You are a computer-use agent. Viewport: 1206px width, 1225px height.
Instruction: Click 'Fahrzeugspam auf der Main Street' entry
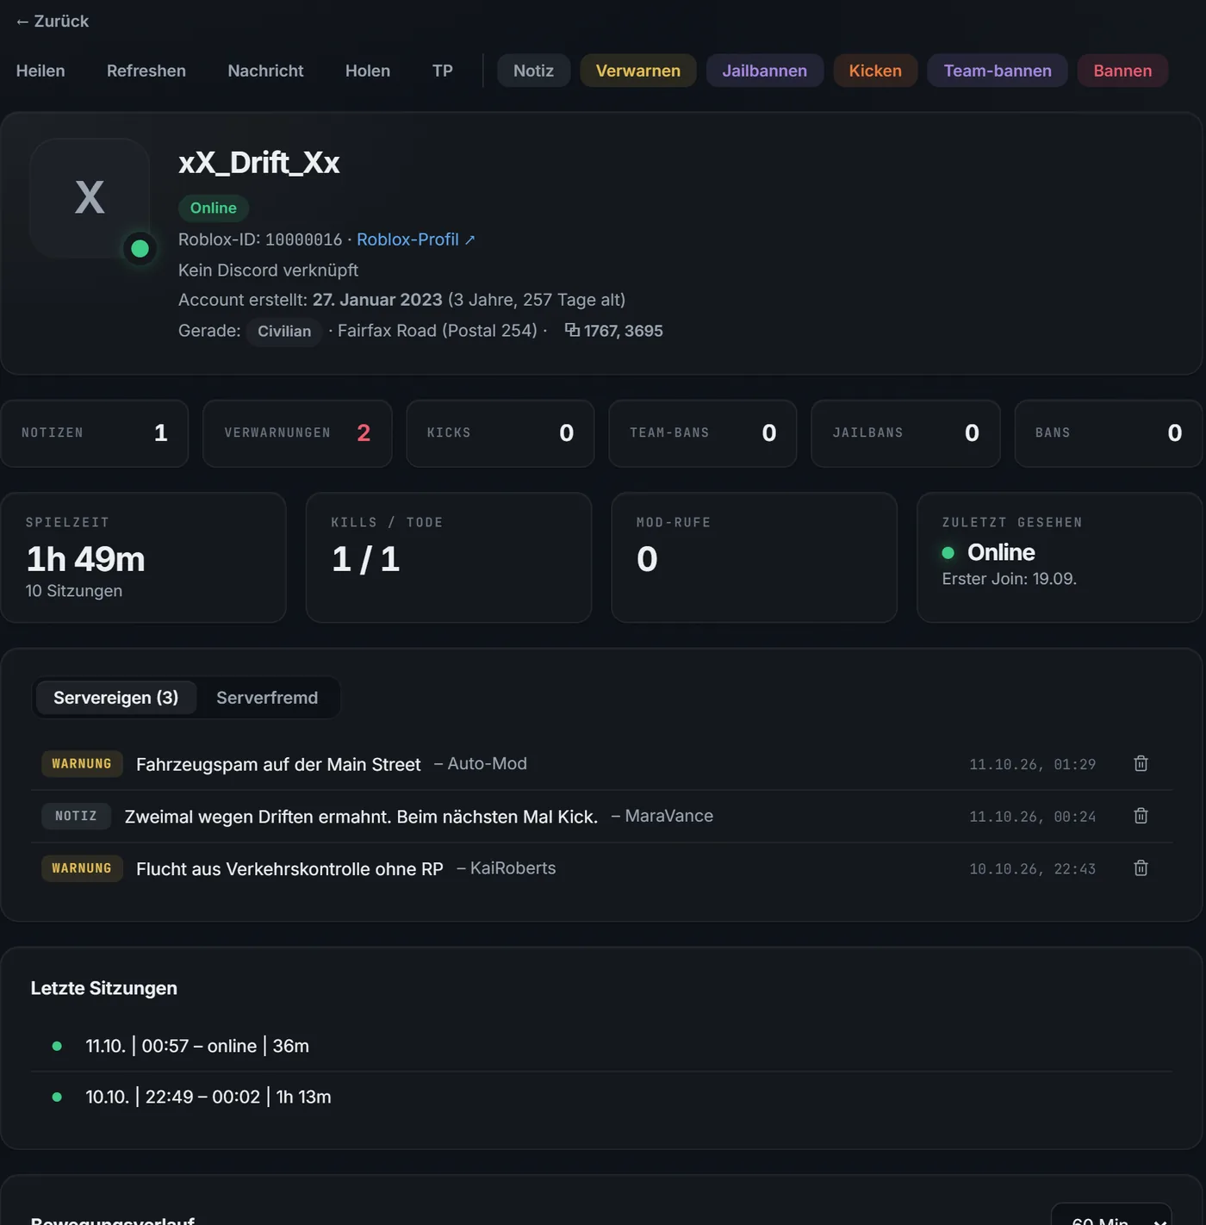click(278, 764)
